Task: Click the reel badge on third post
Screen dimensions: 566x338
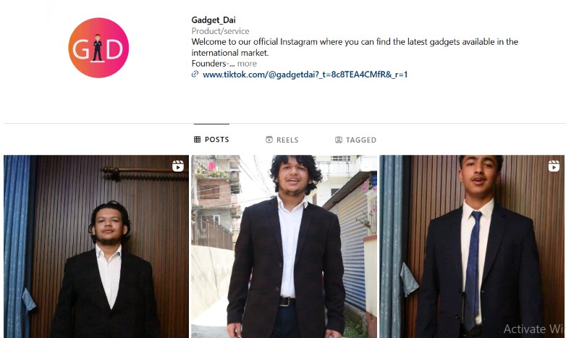Action: point(554,166)
